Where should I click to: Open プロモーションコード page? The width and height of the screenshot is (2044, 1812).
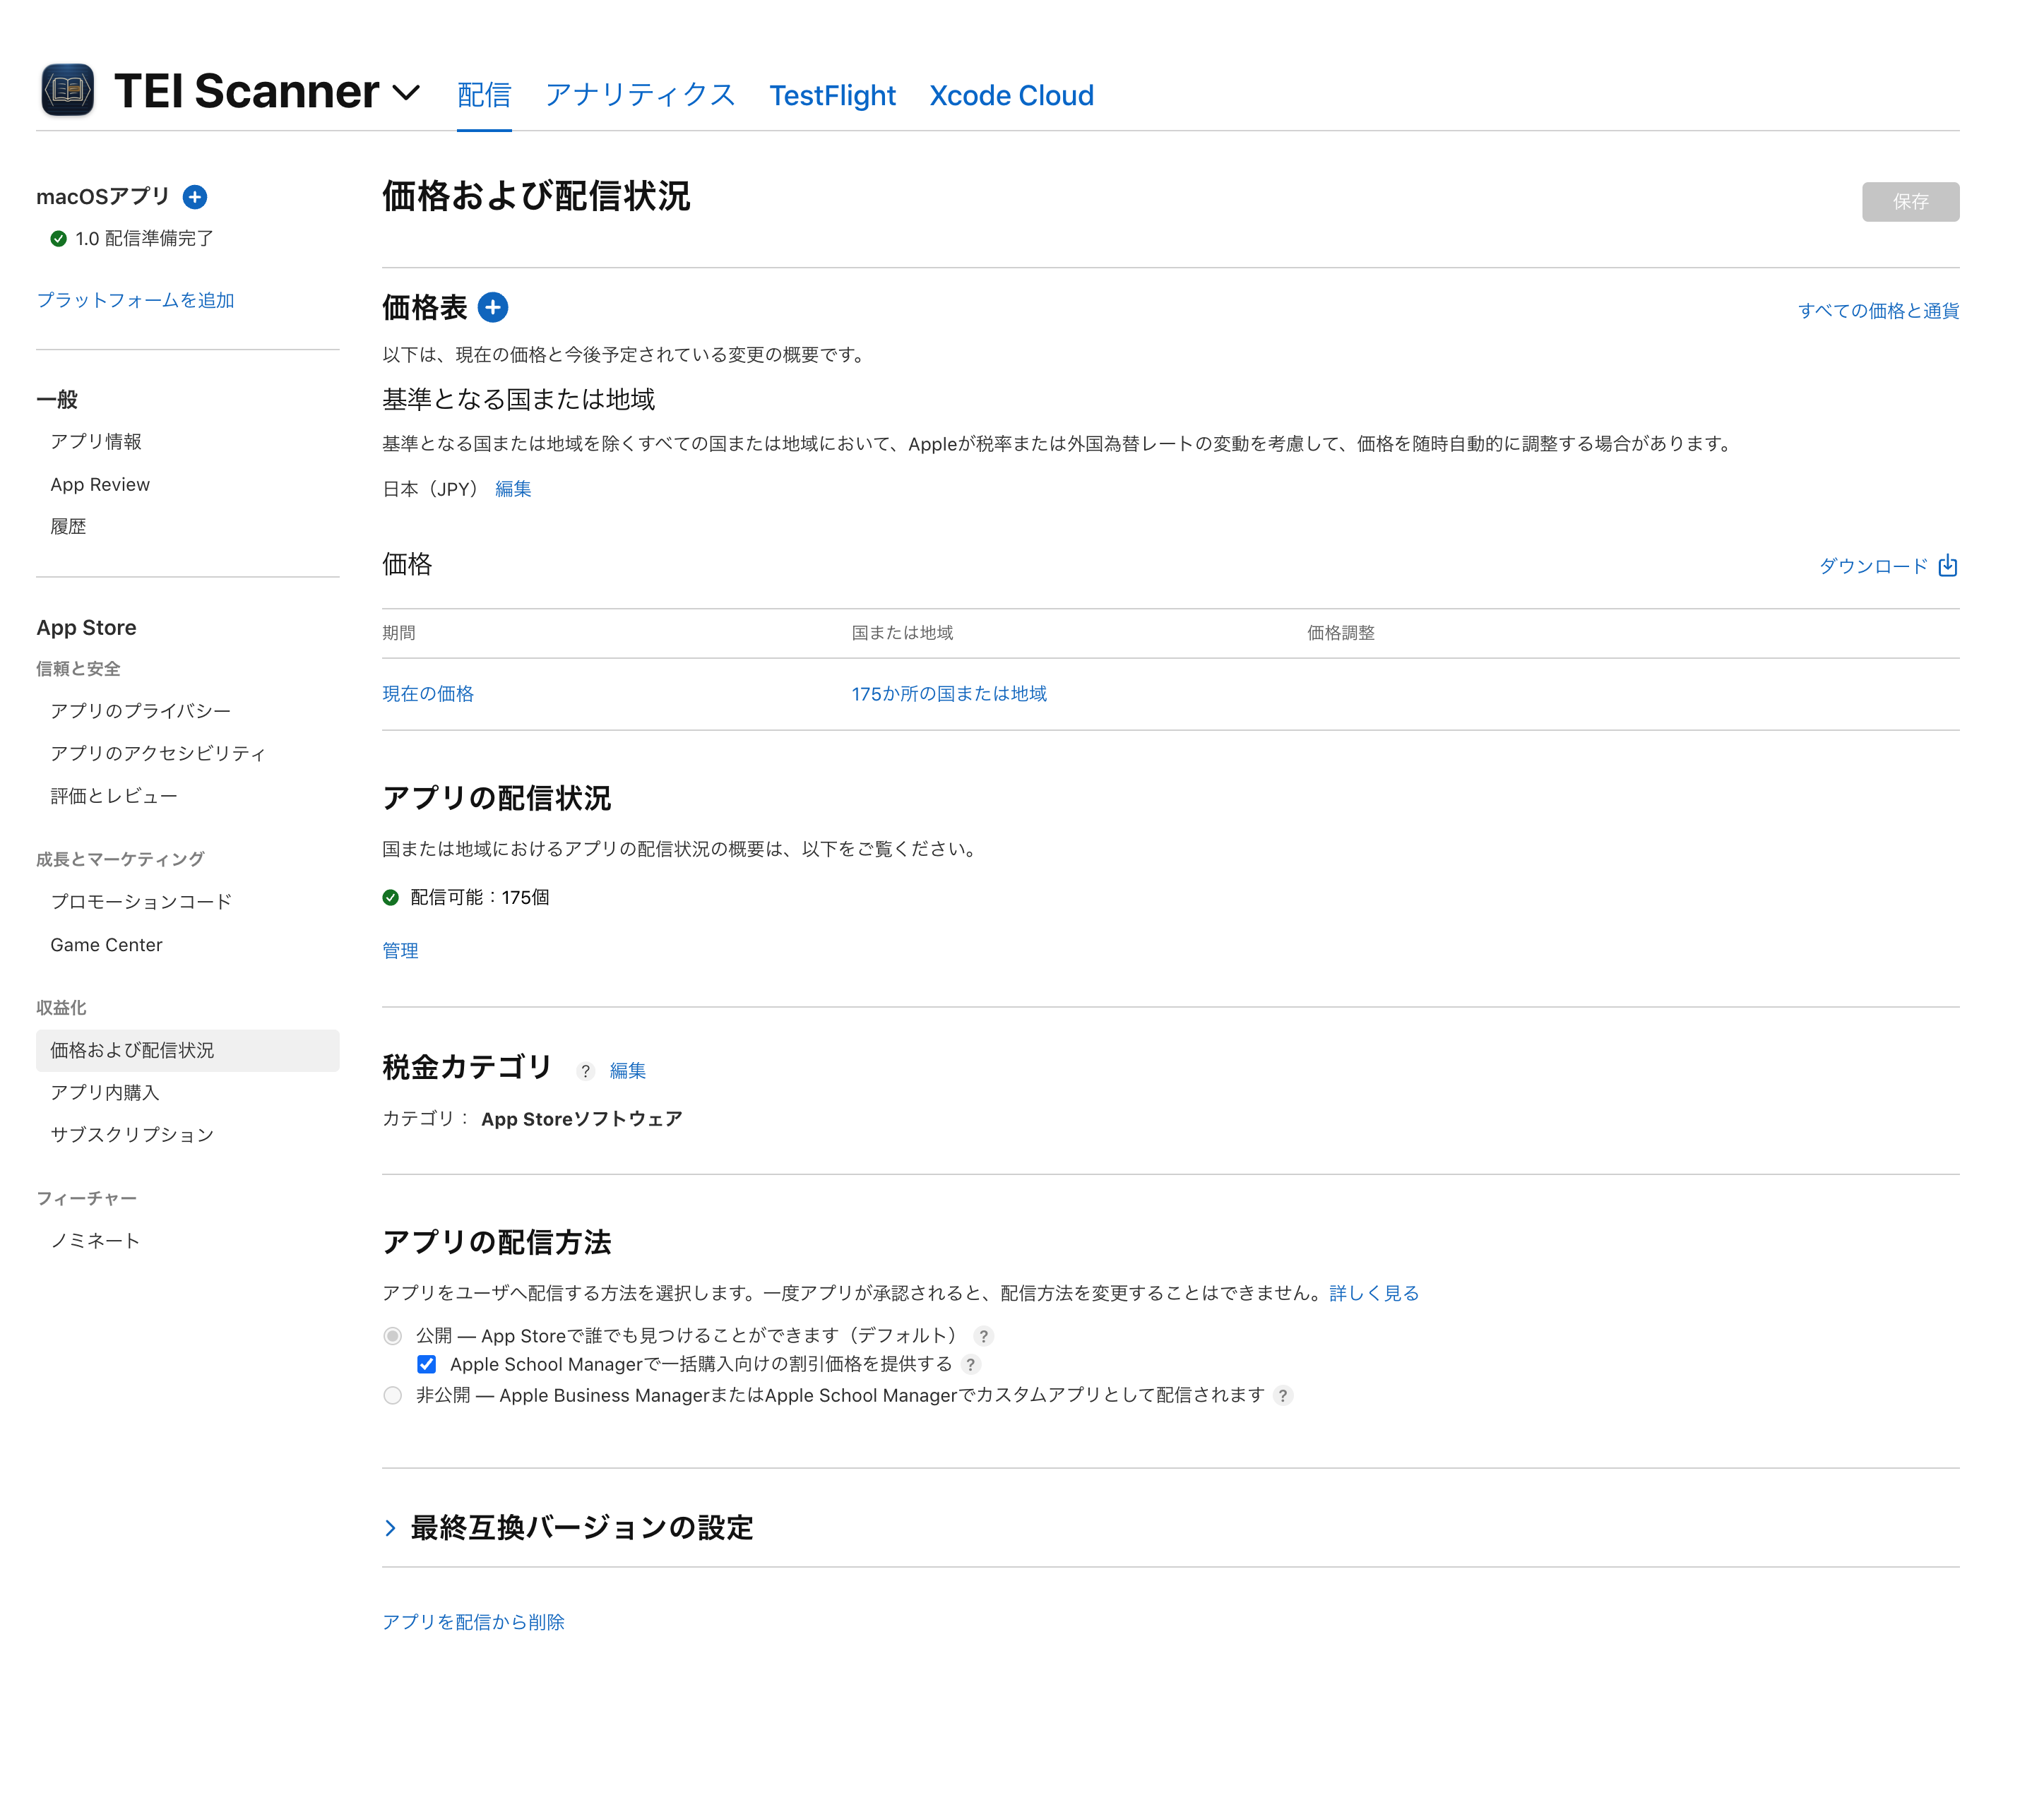pos(141,902)
